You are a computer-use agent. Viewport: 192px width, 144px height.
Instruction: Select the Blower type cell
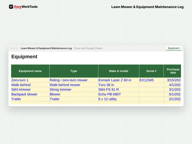click(74, 94)
